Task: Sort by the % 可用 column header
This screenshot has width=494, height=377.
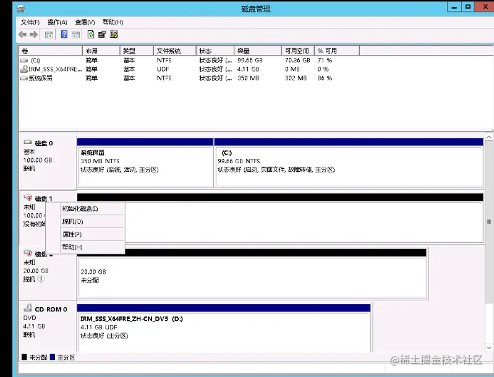Action: pyautogui.click(x=337, y=51)
